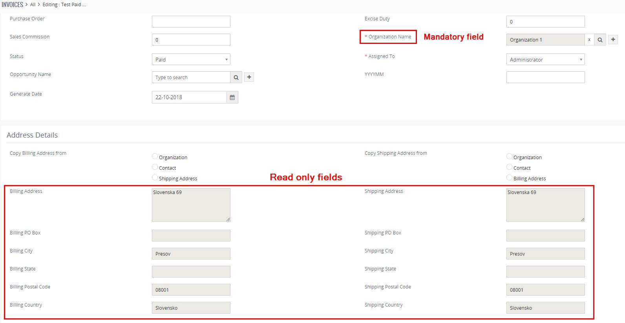This screenshot has width=625, height=323.
Task: Focus the Excise Duty input field
Action: point(545,22)
